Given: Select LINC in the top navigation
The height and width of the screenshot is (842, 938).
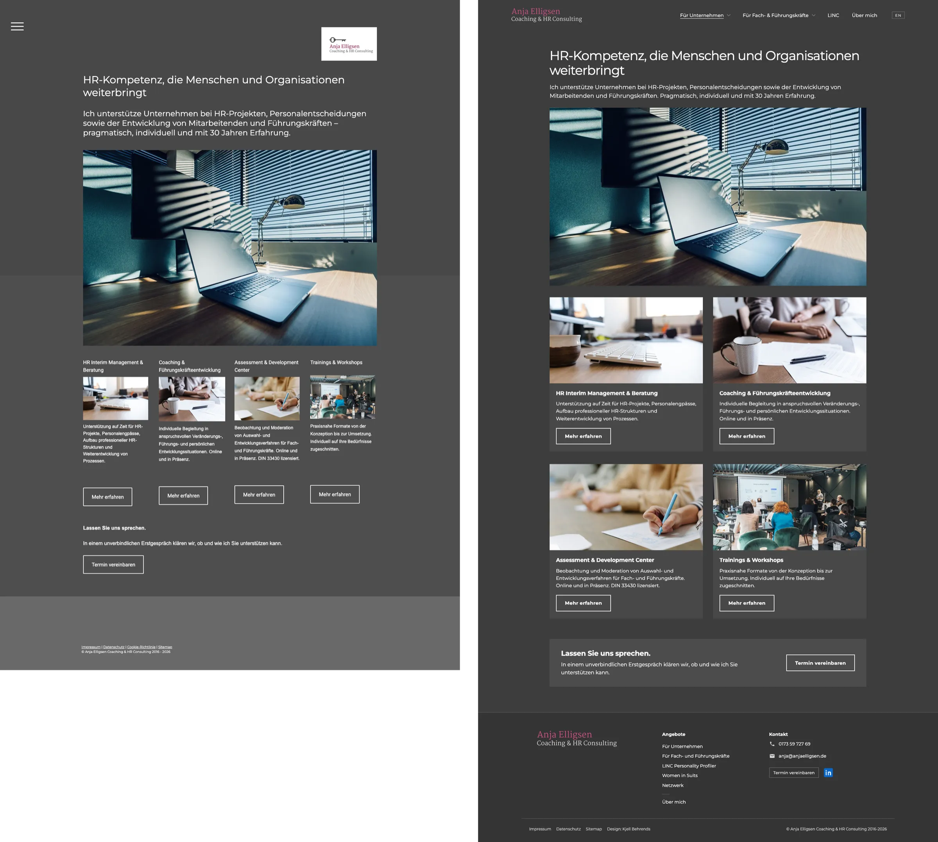Looking at the screenshot, I should point(833,15).
